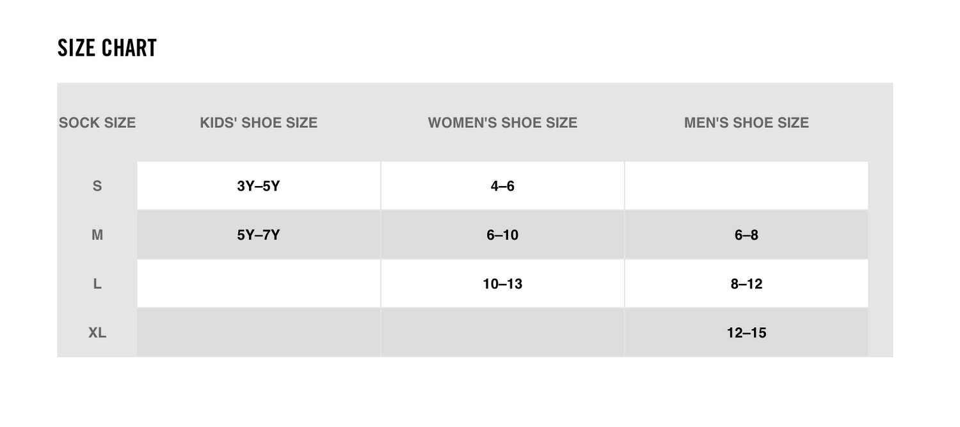Click the 5Y–7Y kids' size cell

tap(259, 235)
